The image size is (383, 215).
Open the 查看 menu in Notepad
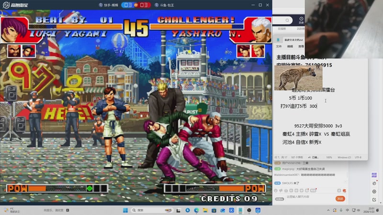(301, 46)
